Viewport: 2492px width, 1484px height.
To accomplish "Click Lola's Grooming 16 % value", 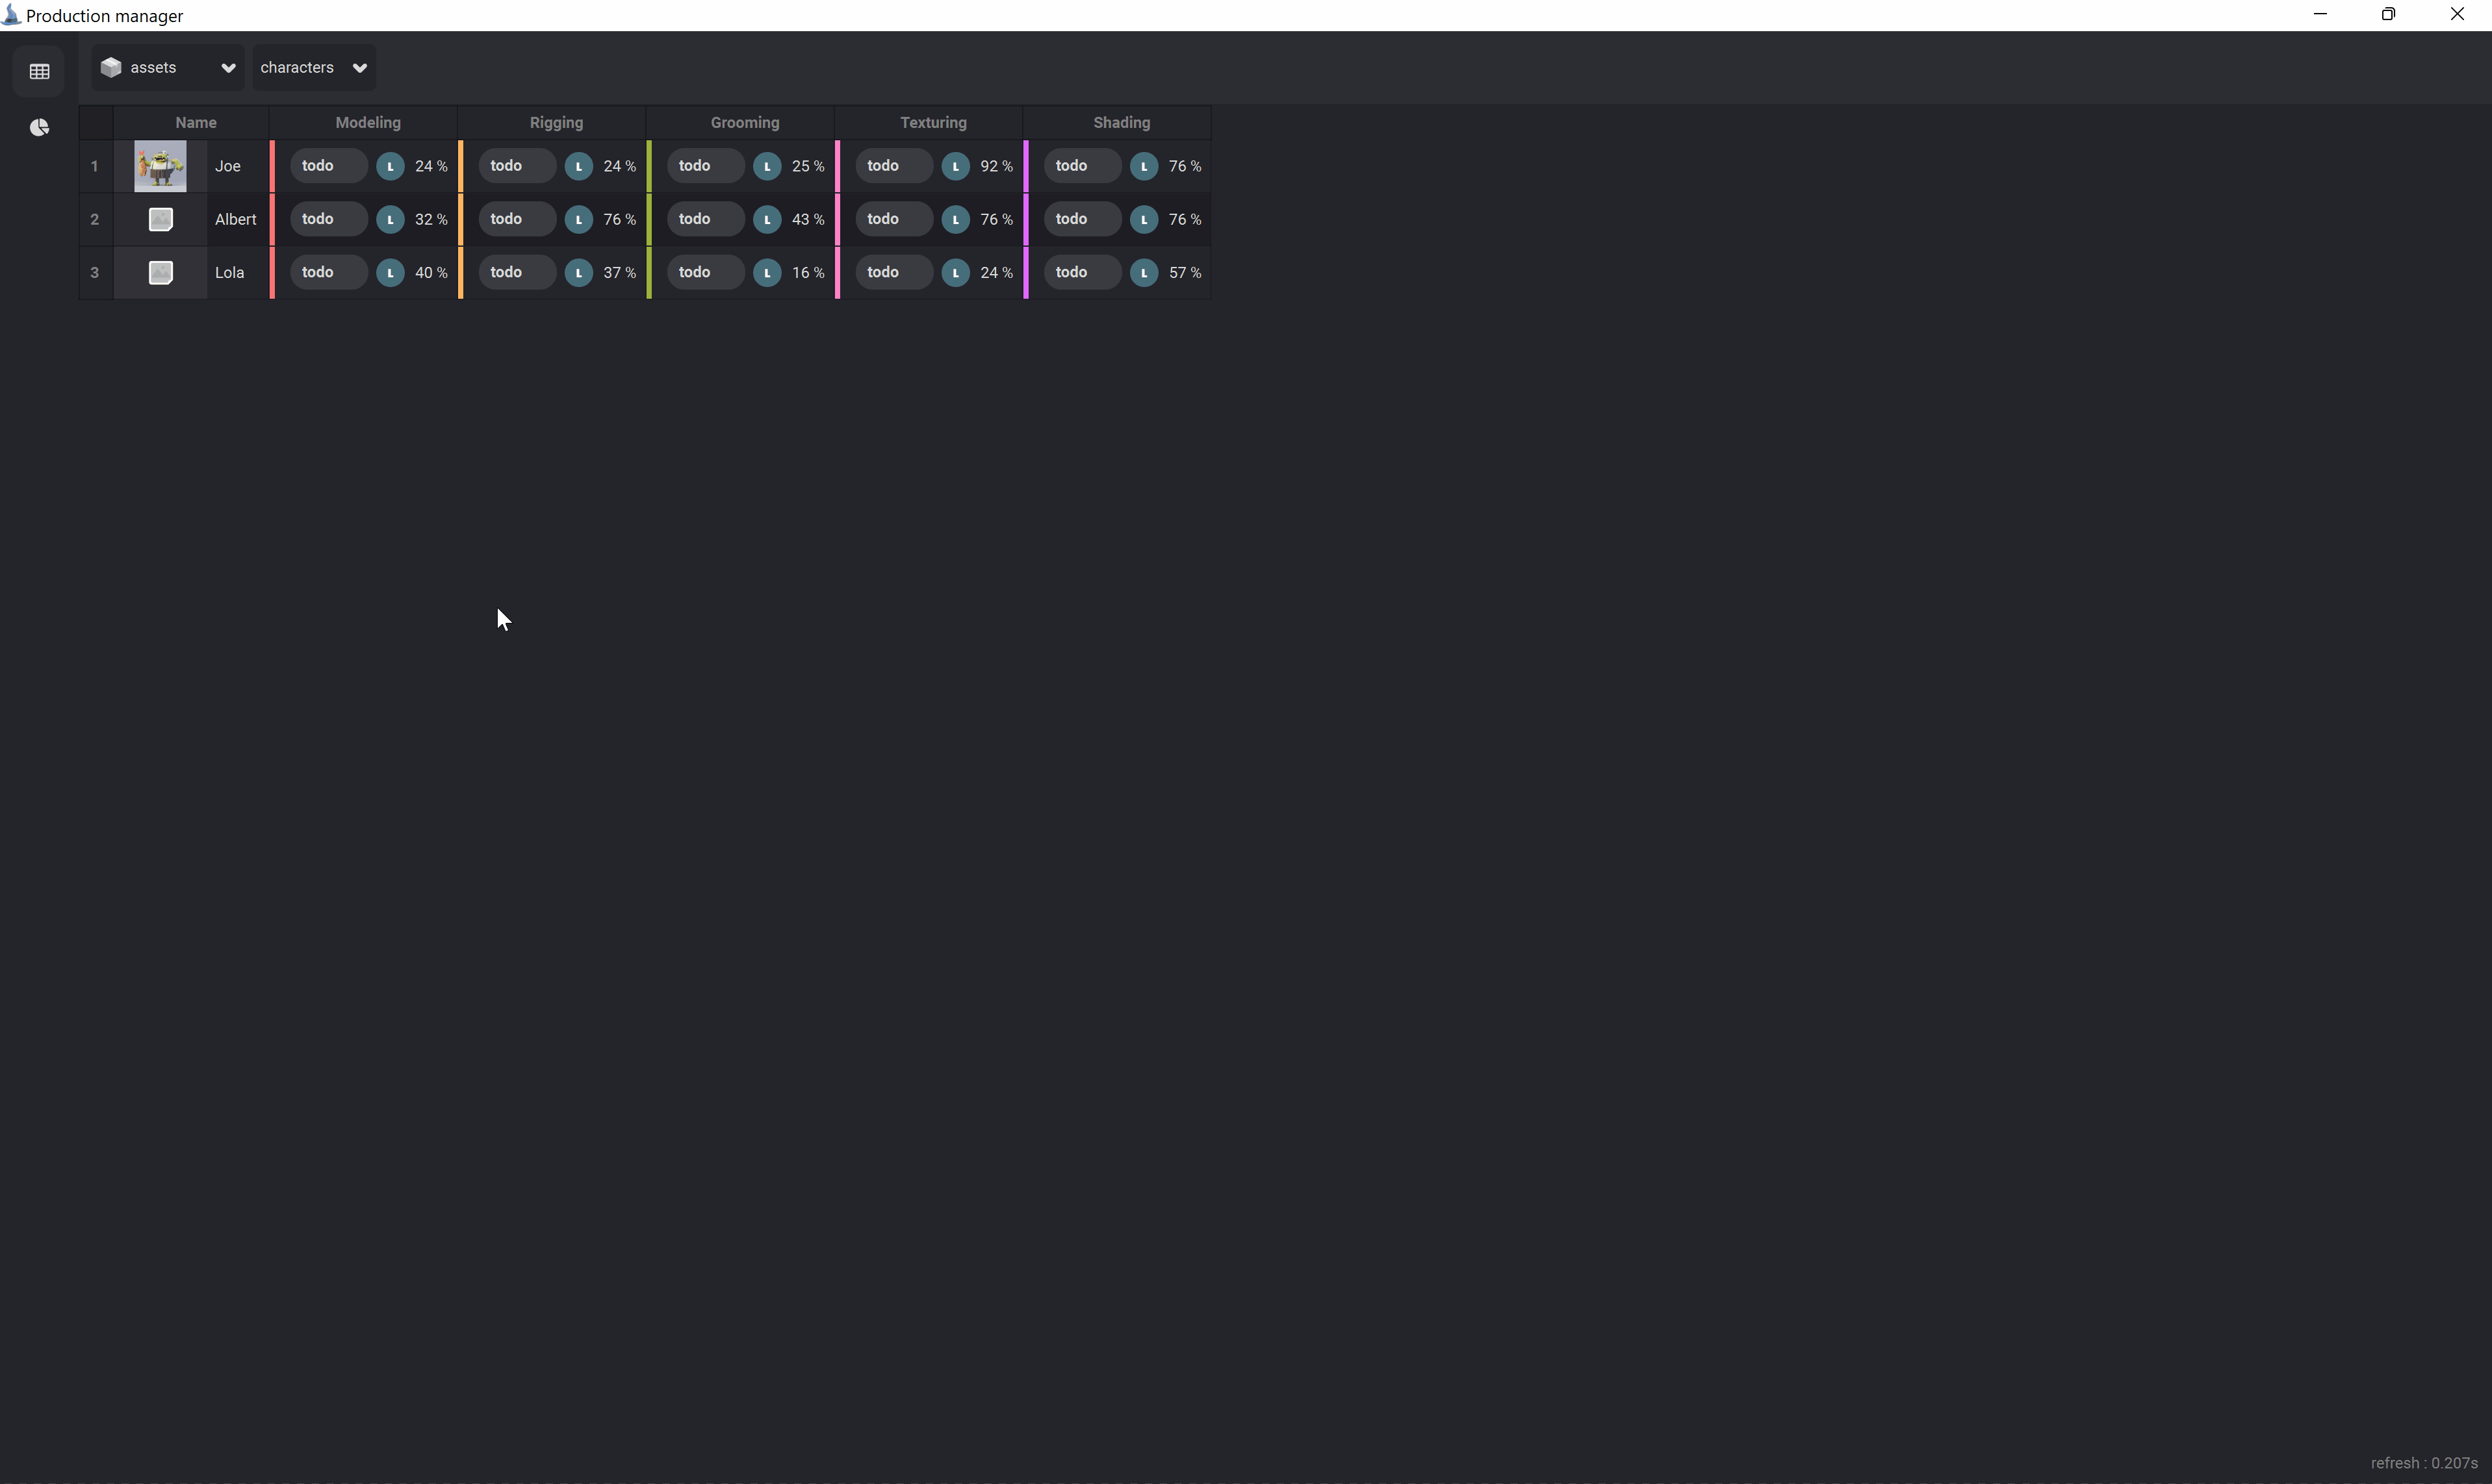I will [808, 272].
